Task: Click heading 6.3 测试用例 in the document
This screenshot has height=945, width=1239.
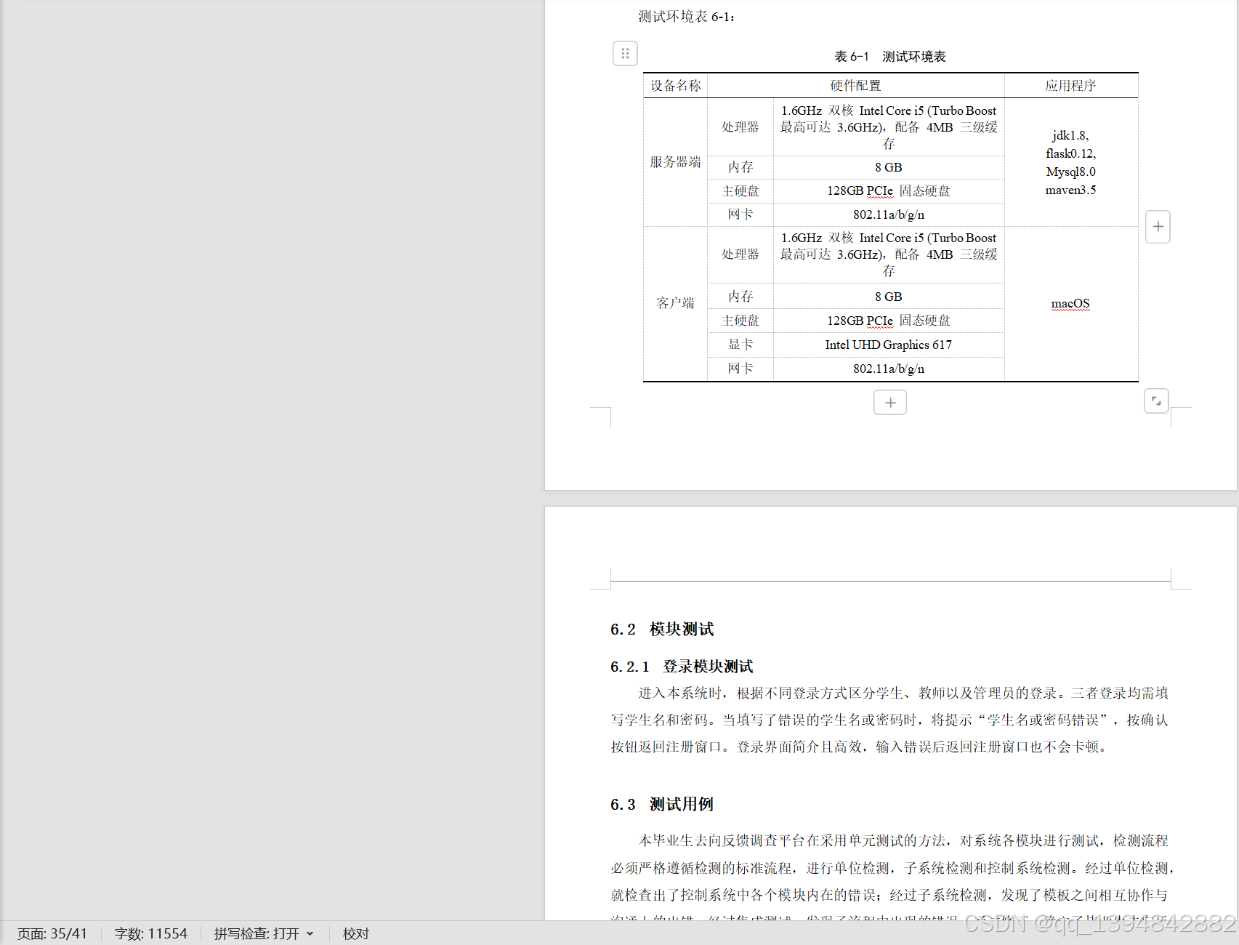Action: pos(661,805)
